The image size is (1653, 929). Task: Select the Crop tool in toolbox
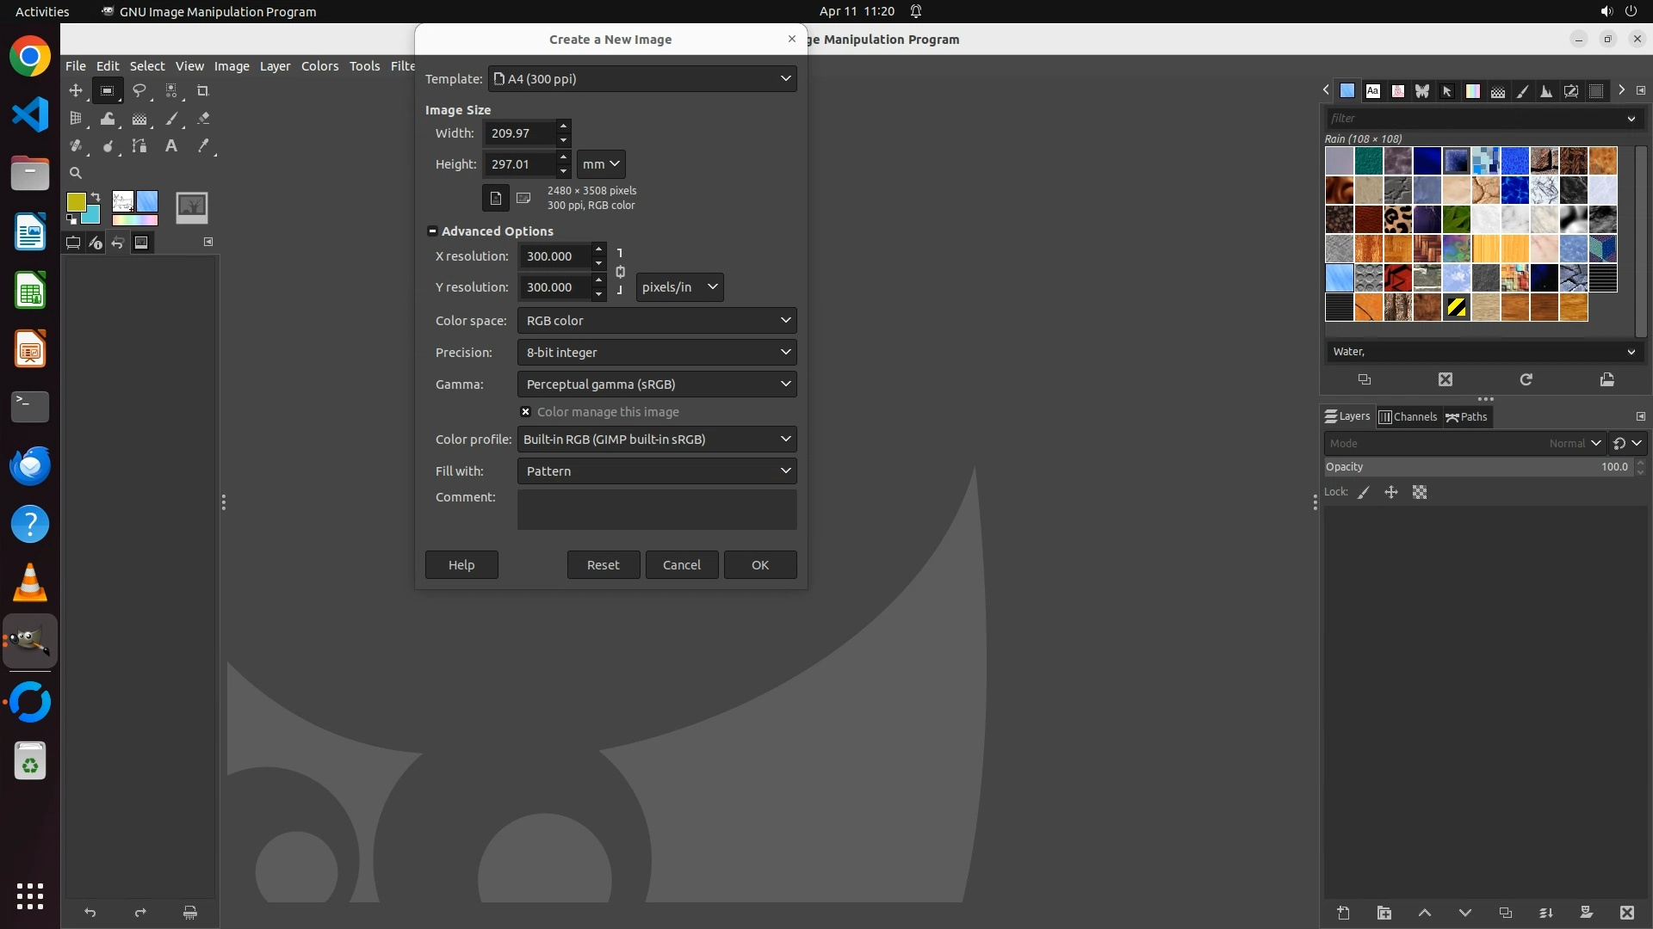tap(203, 91)
